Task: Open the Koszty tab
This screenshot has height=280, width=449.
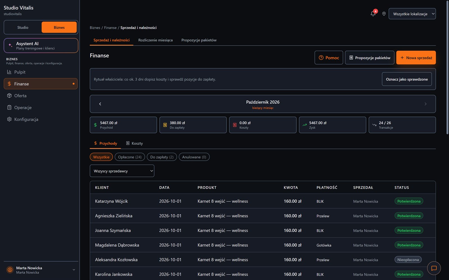Action: [x=134, y=143]
